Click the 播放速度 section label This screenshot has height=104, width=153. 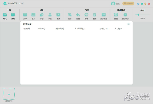121,10
